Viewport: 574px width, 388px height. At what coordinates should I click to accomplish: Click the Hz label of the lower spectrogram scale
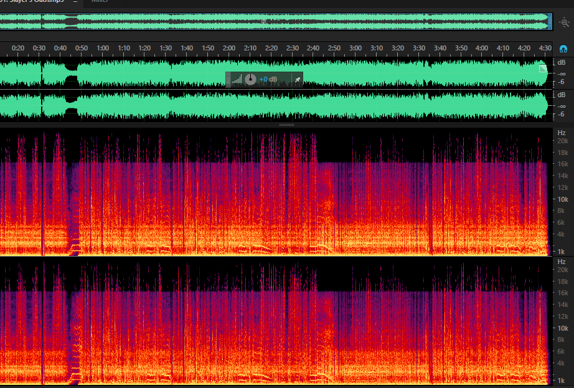pos(561,262)
